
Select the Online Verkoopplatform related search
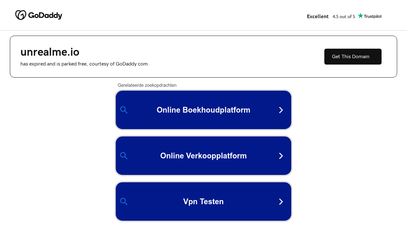coord(203,156)
